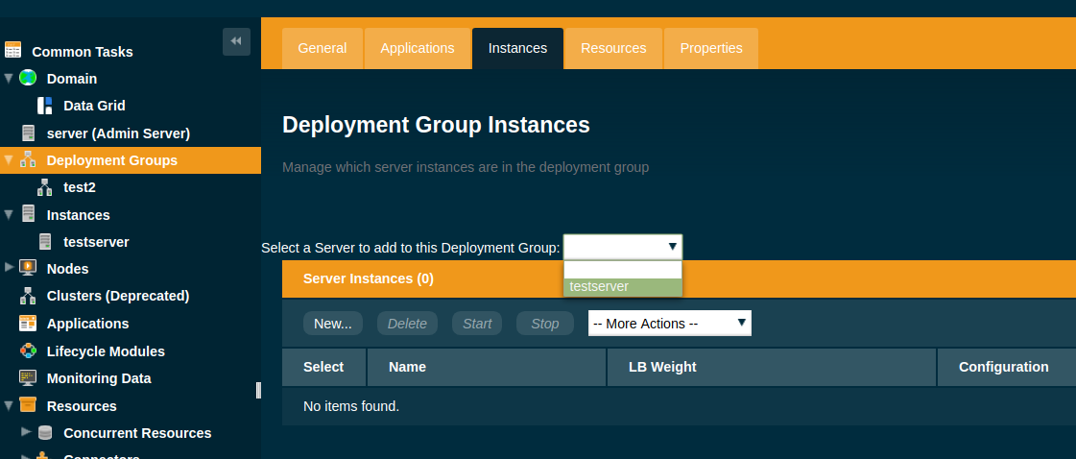Open the More Actions dropdown
The height and width of the screenshot is (459, 1076).
click(x=669, y=324)
